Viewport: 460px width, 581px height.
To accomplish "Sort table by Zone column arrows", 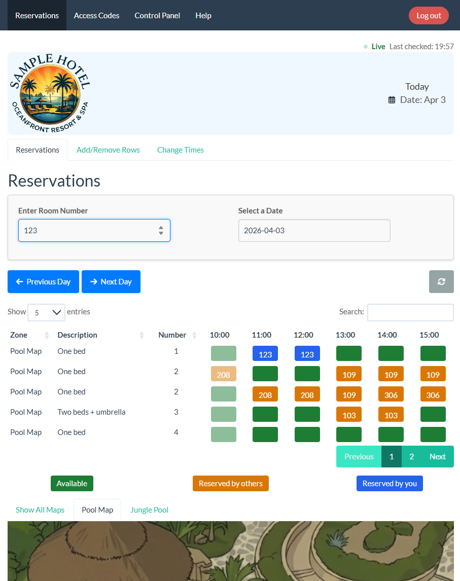I will pos(47,335).
